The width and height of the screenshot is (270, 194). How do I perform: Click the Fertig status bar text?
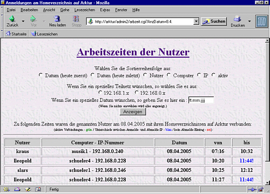(54, 189)
